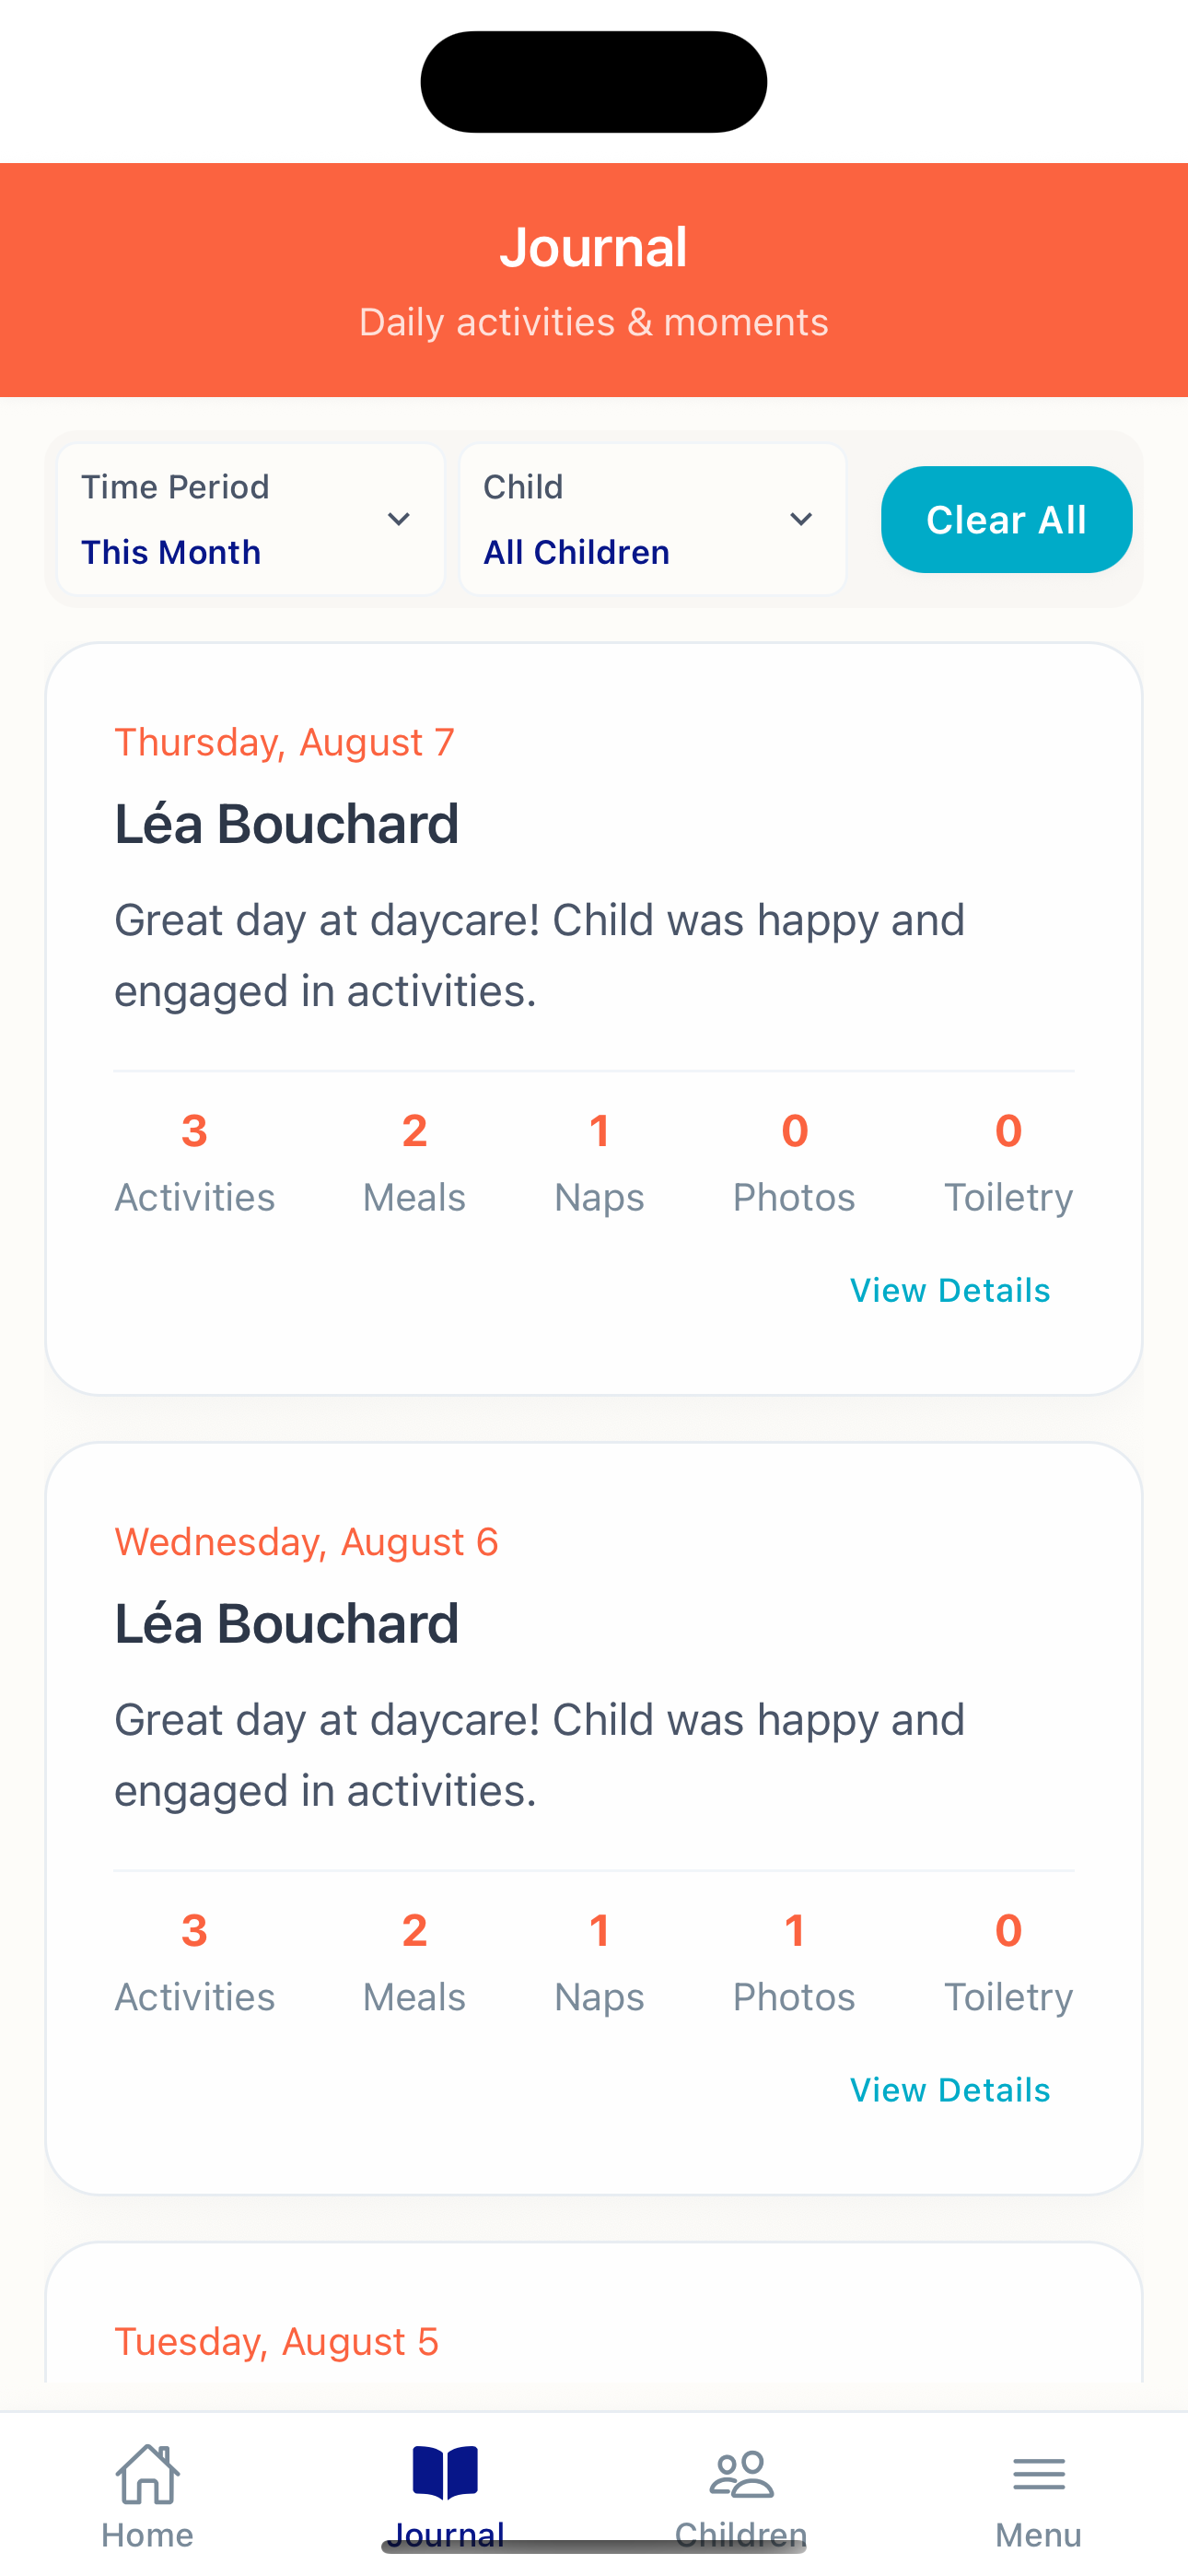
Task: Tap Meals count on August 7 entry
Action: coord(414,1160)
